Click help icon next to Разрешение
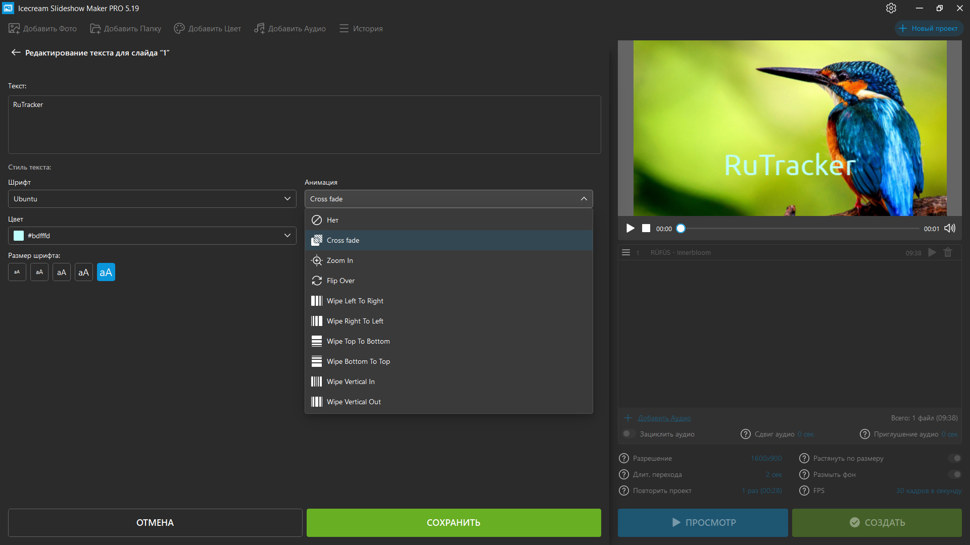970x545 pixels. click(624, 458)
